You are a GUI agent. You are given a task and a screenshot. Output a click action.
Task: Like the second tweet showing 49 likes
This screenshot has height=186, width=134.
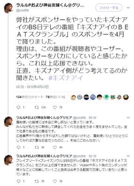coord(55,147)
